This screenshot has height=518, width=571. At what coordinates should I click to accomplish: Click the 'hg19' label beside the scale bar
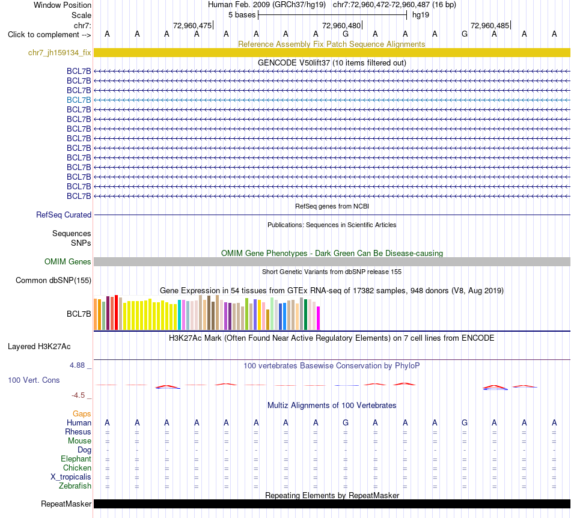(x=421, y=15)
